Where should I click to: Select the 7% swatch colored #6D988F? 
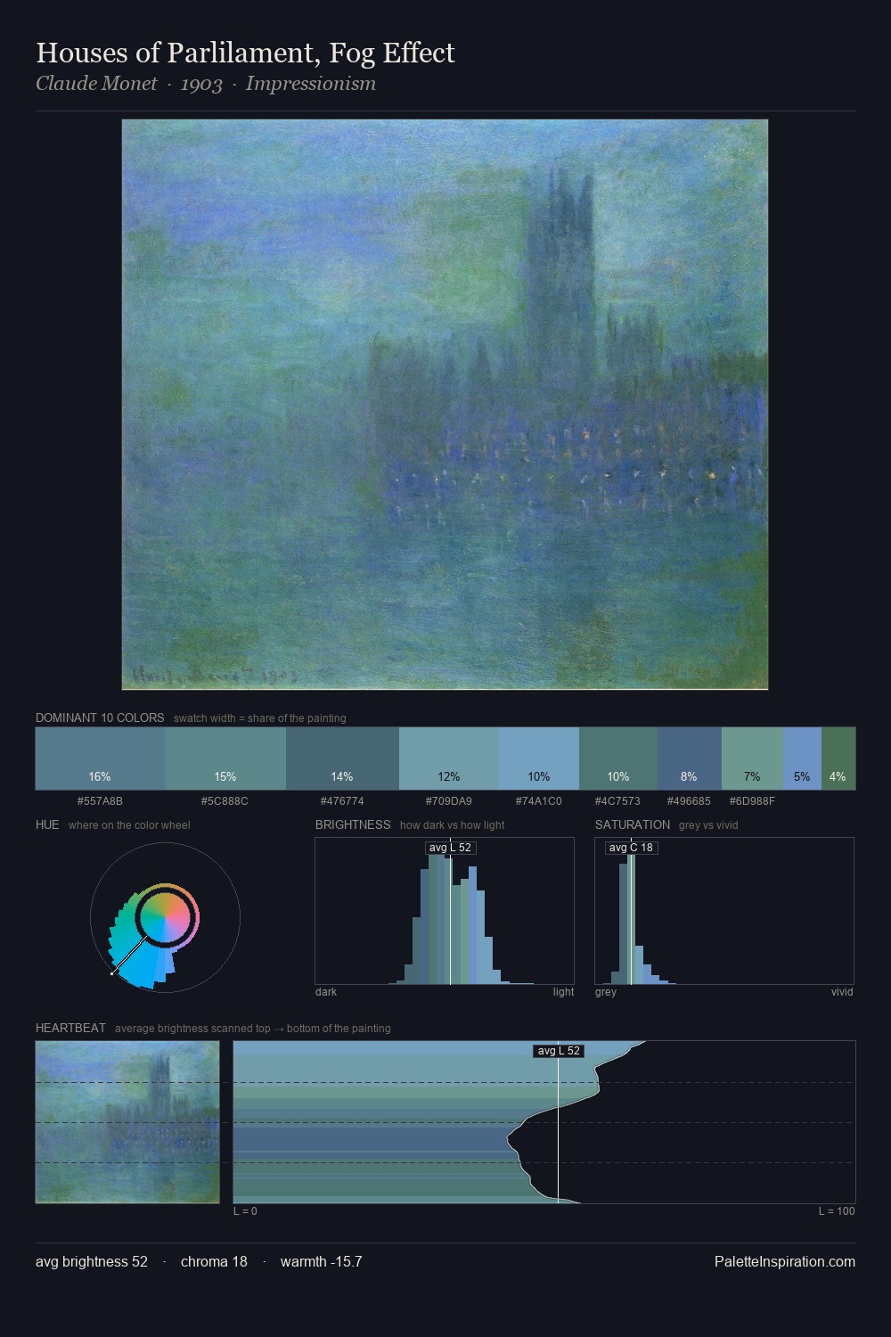pyautogui.click(x=752, y=759)
